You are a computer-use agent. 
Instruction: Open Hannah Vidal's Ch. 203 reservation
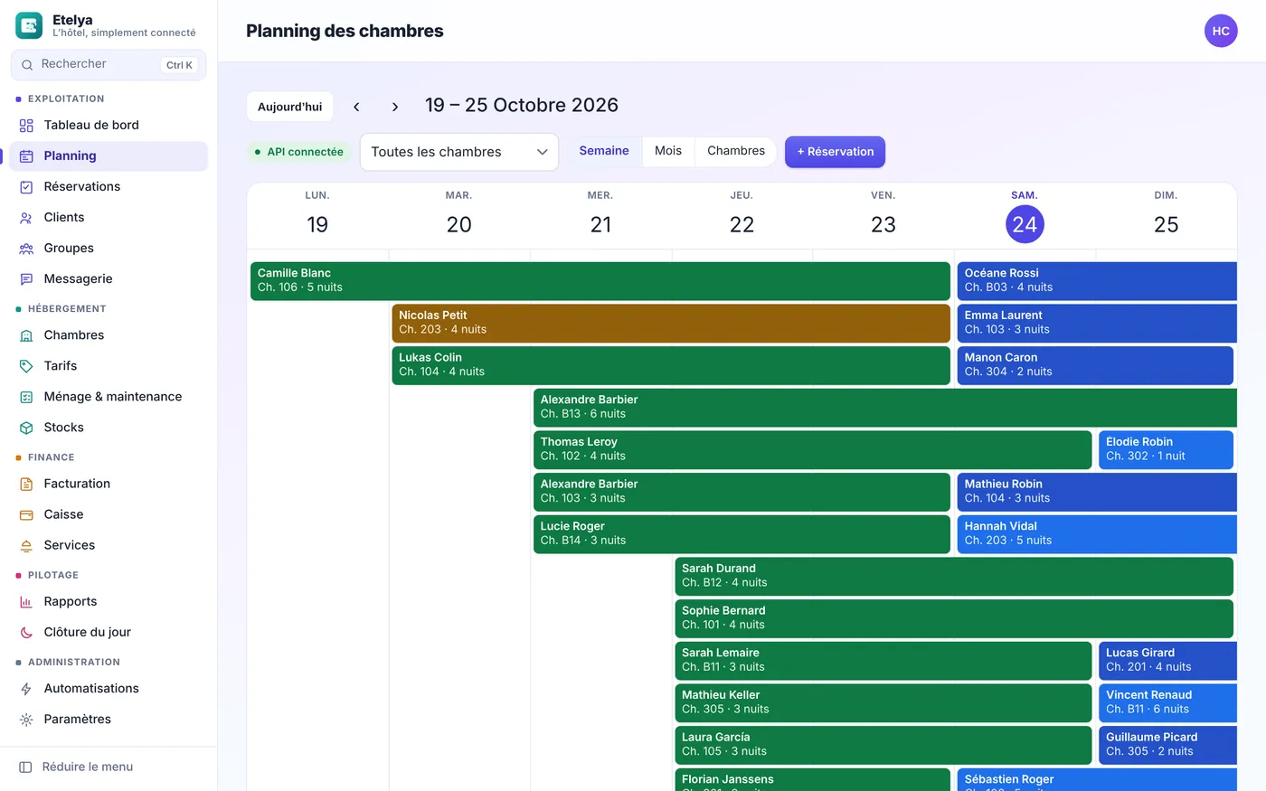point(1097,533)
